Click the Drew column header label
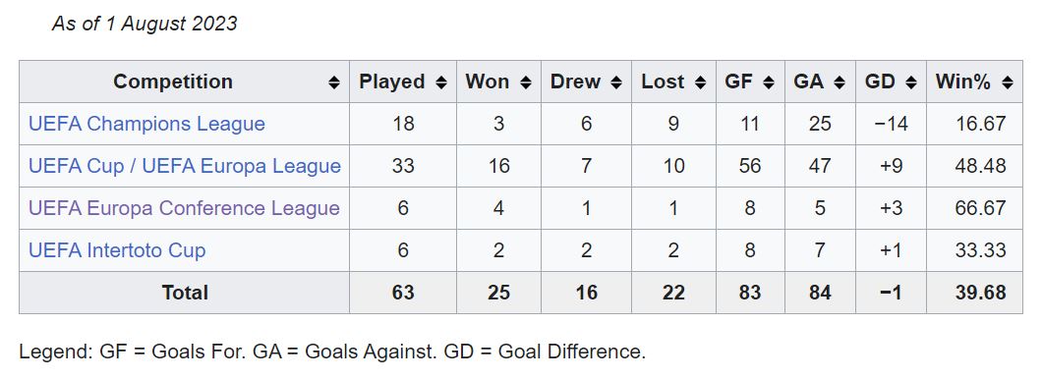Viewport: 1043px width, 379px height. (x=575, y=81)
